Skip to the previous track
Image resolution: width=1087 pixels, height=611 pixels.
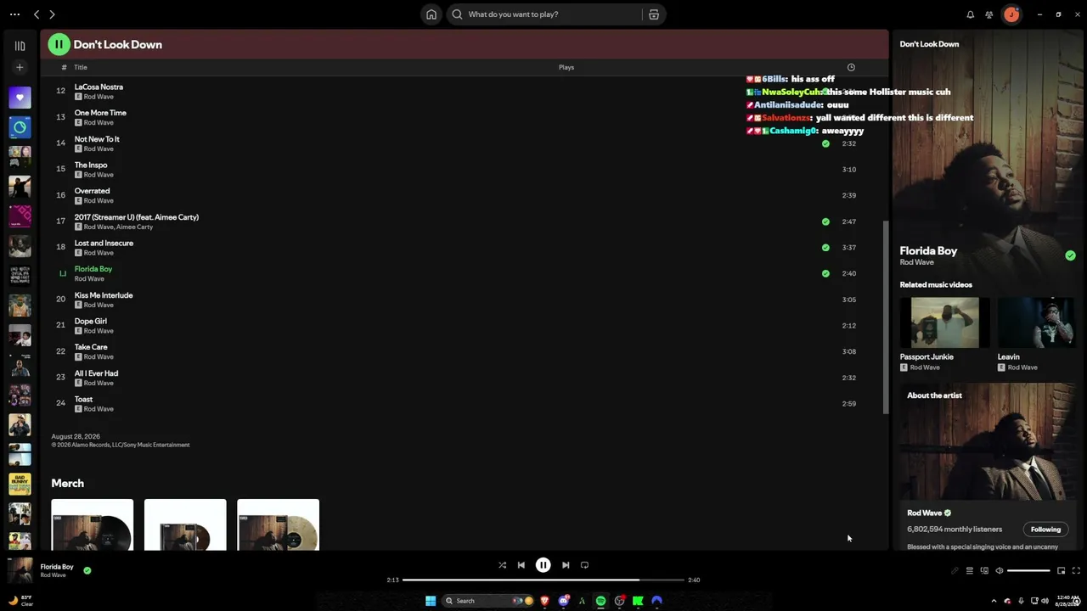click(521, 565)
